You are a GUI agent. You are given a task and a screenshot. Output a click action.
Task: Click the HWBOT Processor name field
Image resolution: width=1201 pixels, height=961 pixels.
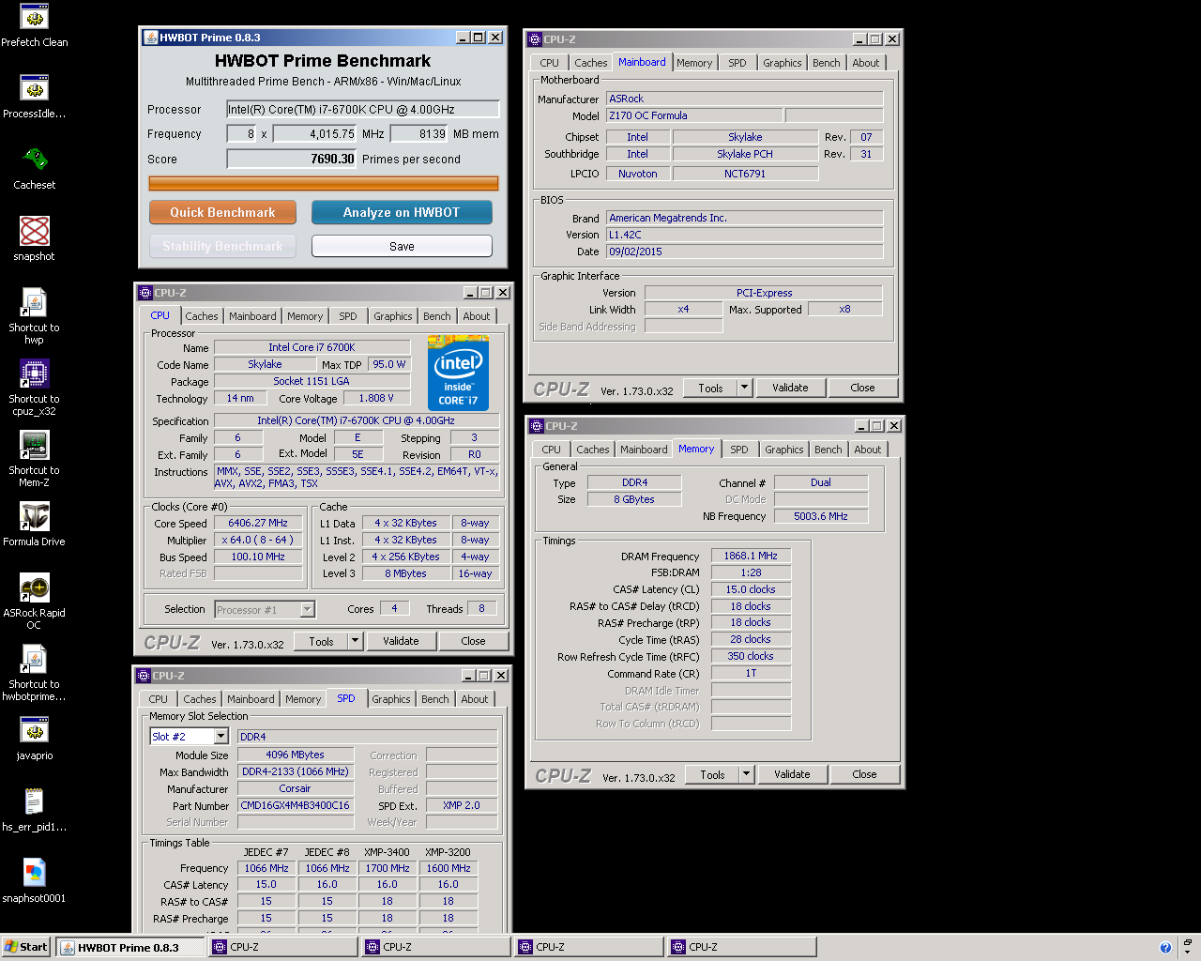(x=362, y=110)
